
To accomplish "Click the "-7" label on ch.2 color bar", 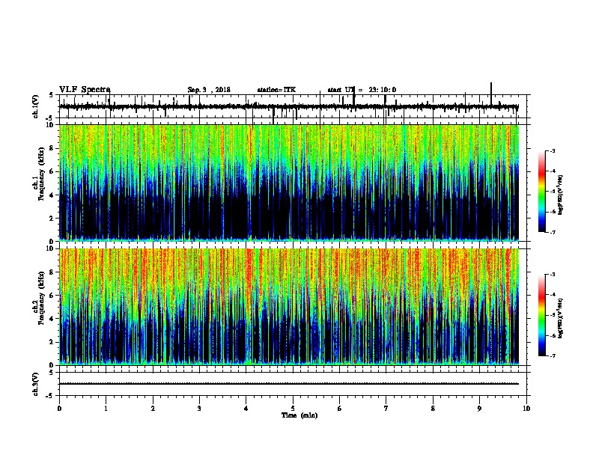I will pos(552,356).
